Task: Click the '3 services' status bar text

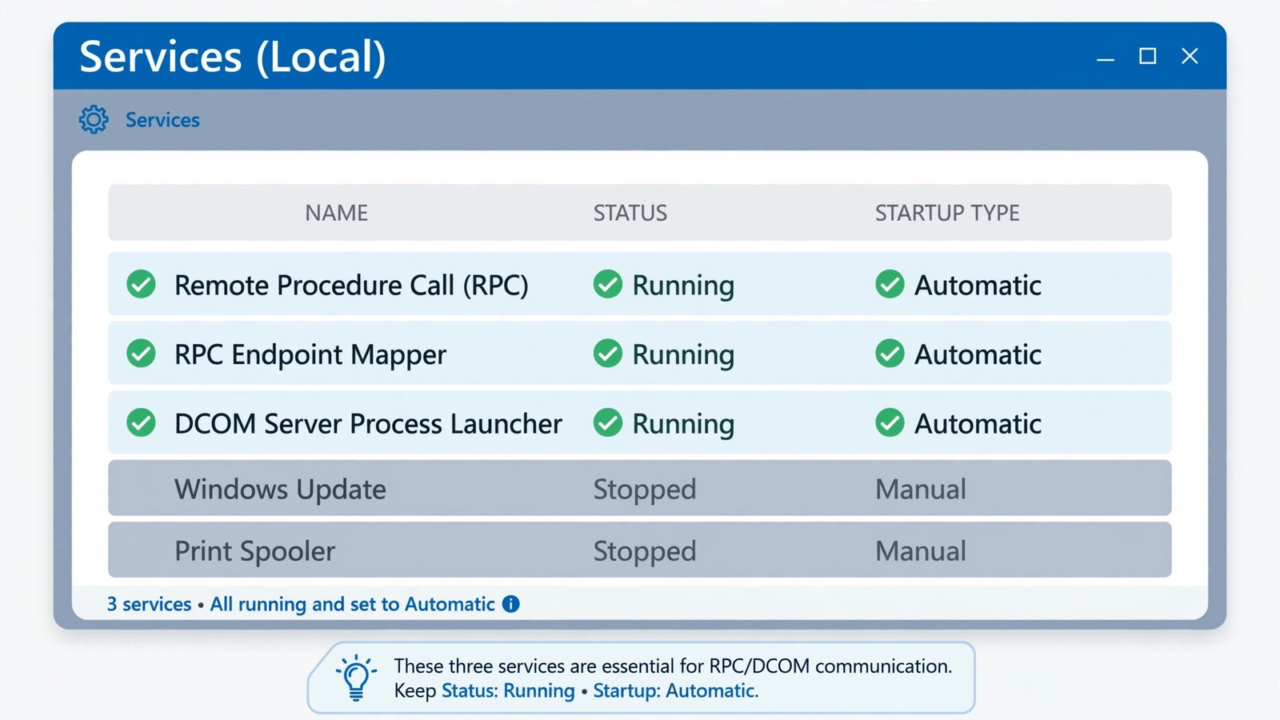Action: coord(150,604)
